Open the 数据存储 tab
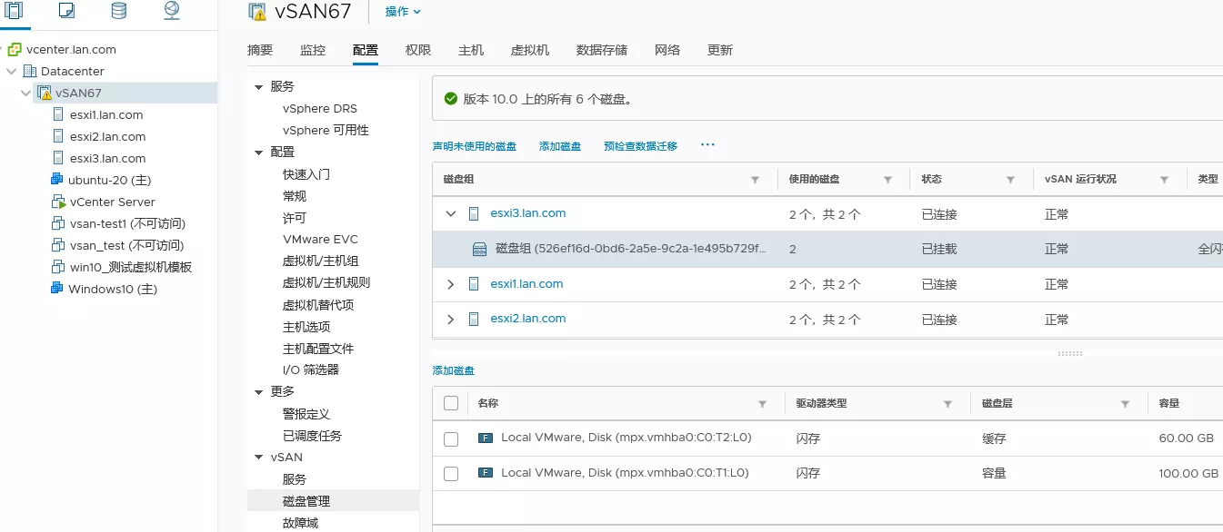This screenshot has width=1223, height=532. coord(601,50)
